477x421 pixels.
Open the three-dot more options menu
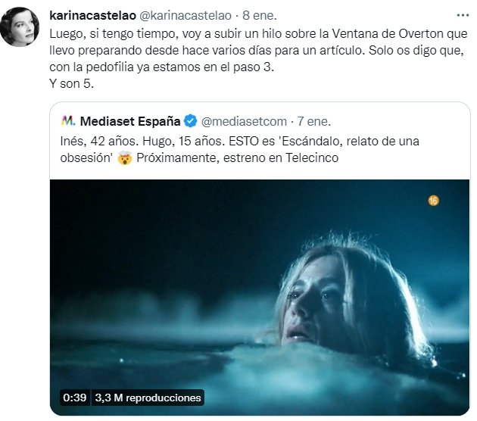coord(463,15)
